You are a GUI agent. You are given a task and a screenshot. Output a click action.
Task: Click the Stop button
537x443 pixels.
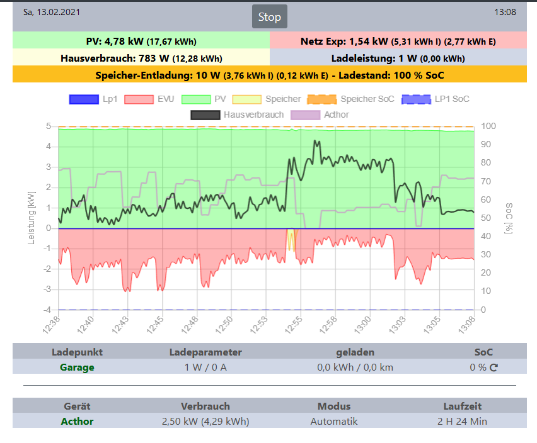270,16
